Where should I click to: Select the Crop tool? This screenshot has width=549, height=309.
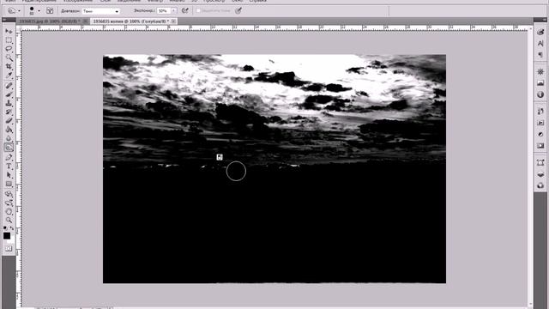9,67
